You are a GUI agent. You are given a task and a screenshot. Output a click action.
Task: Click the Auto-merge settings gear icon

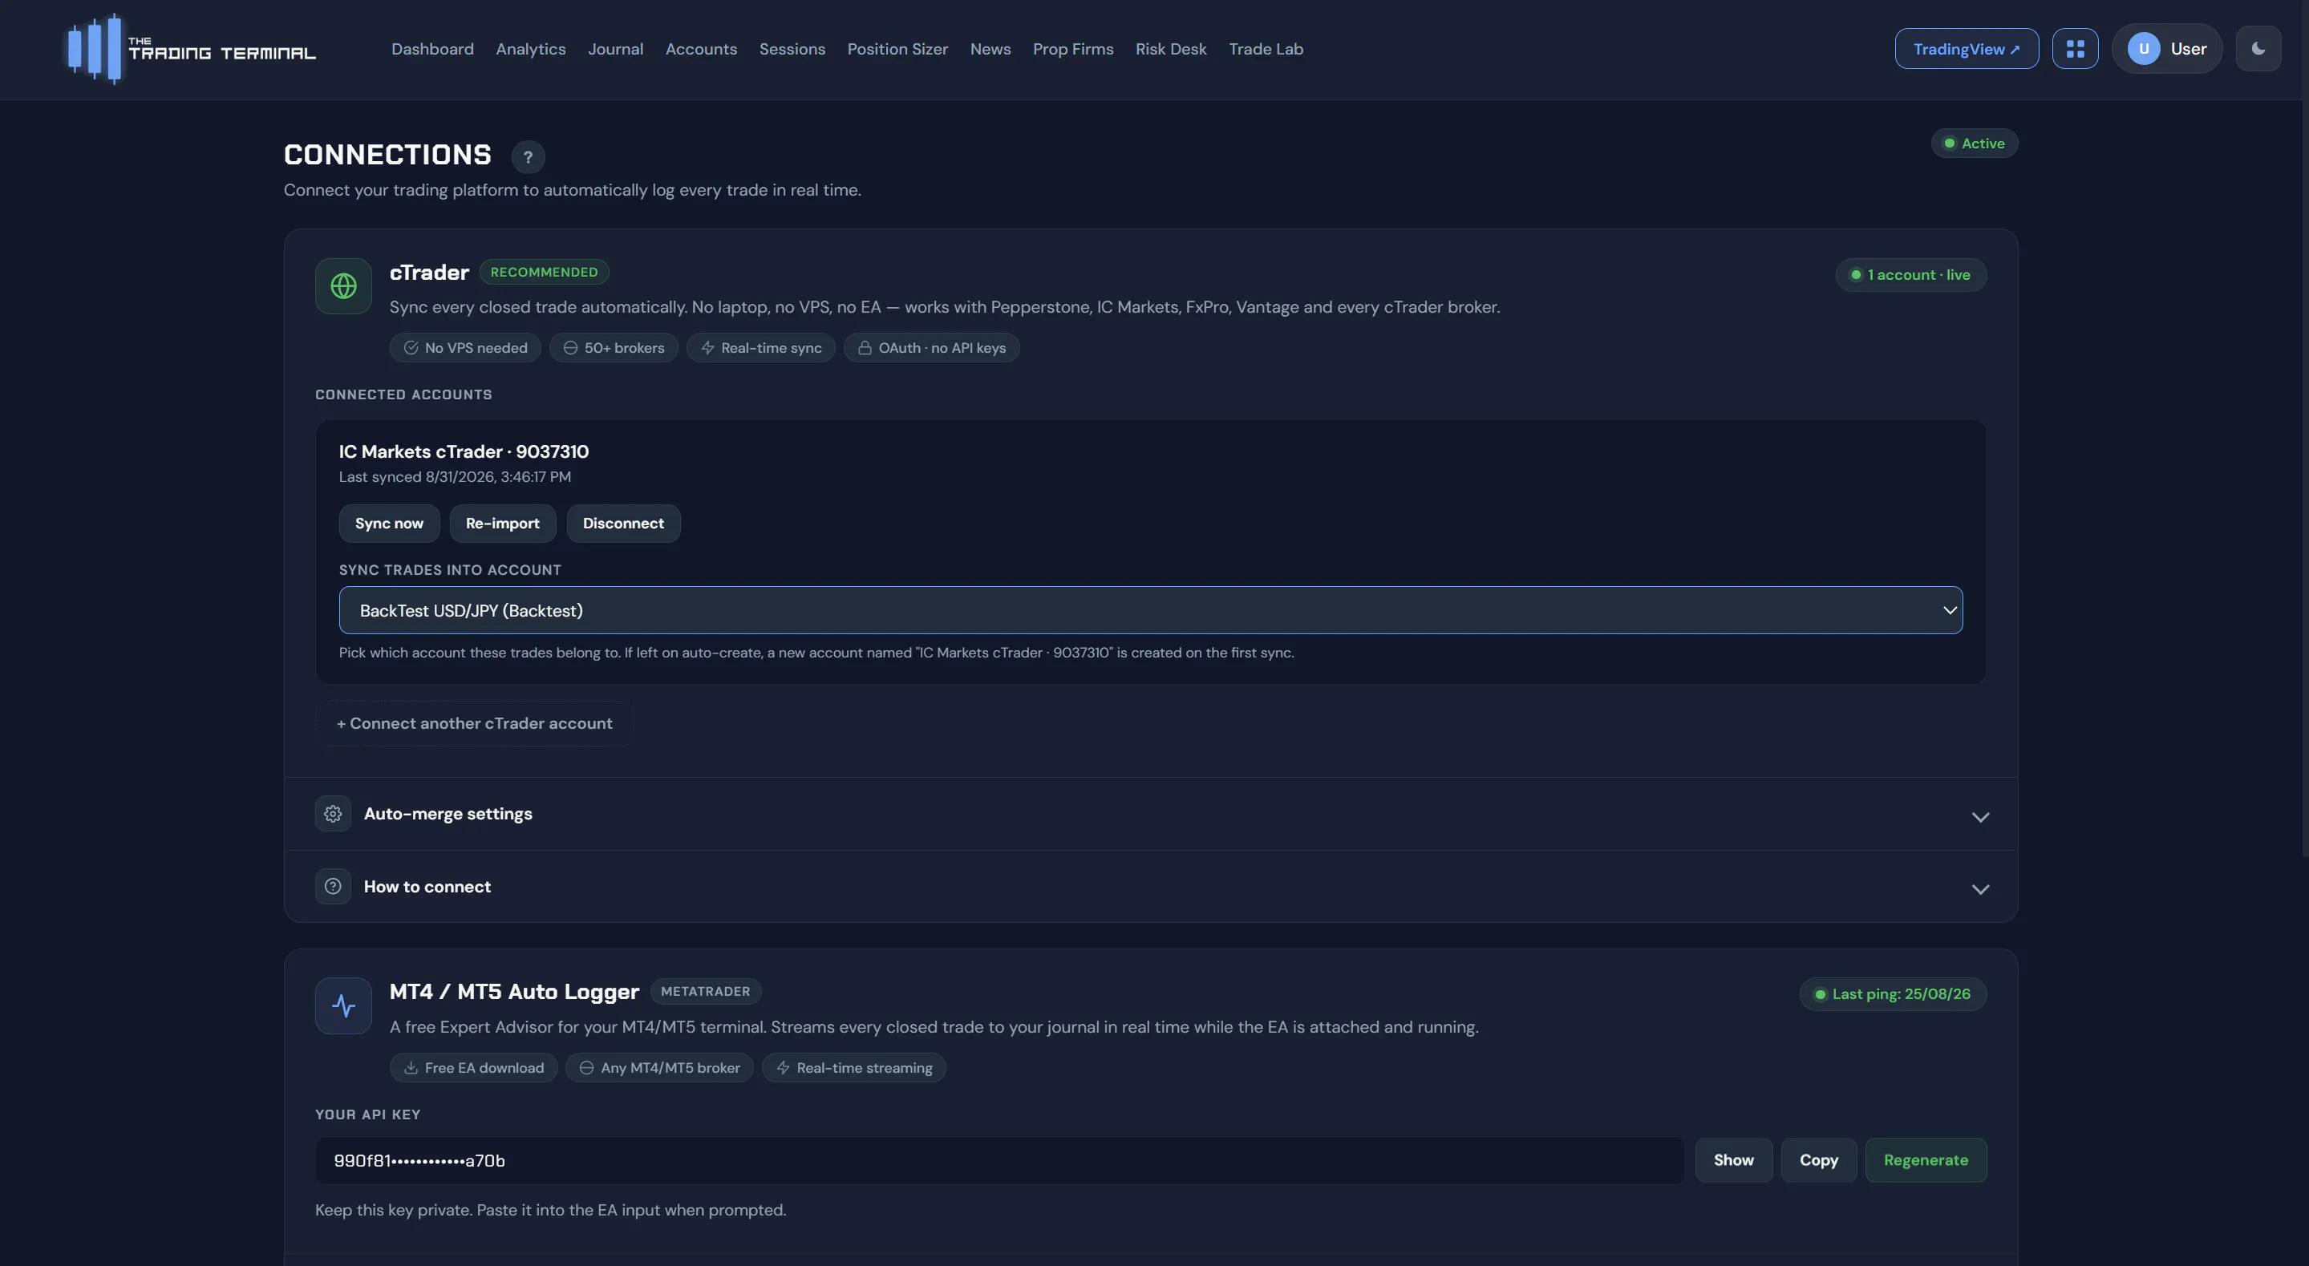pyautogui.click(x=333, y=814)
